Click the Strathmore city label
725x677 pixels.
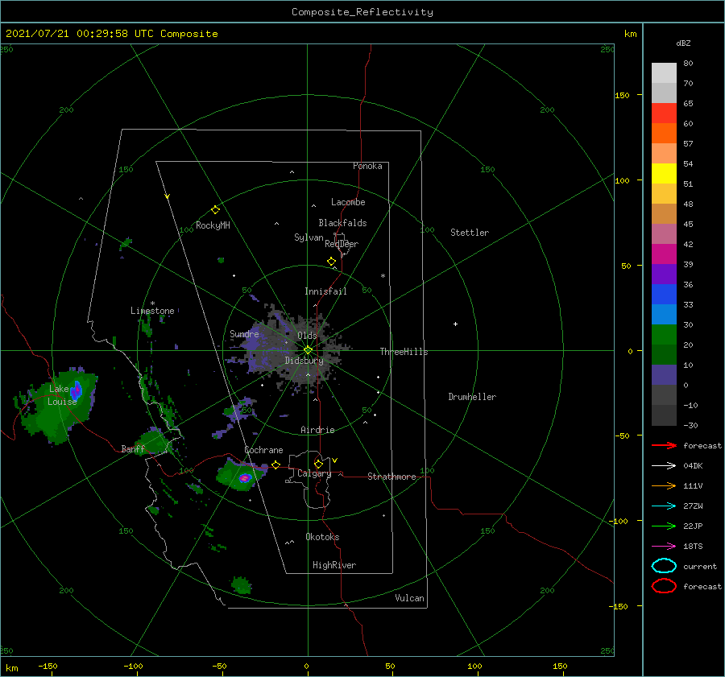tap(391, 477)
